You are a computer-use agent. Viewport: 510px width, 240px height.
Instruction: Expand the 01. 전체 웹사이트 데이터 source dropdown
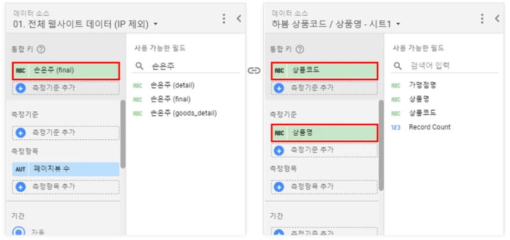(x=156, y=24)
